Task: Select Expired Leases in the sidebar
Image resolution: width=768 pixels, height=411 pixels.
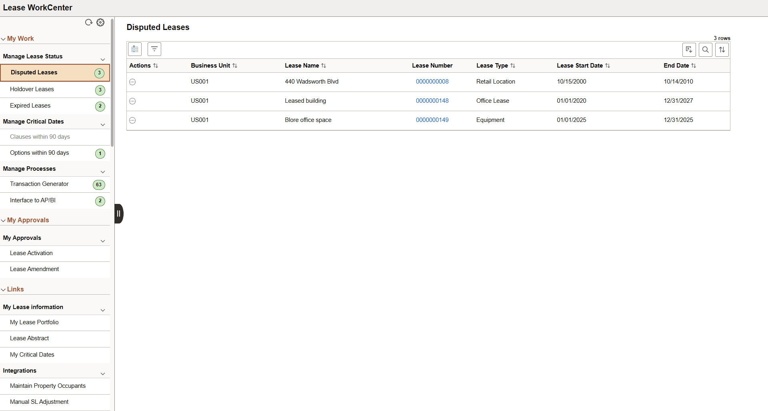Action: coord(30,105)
